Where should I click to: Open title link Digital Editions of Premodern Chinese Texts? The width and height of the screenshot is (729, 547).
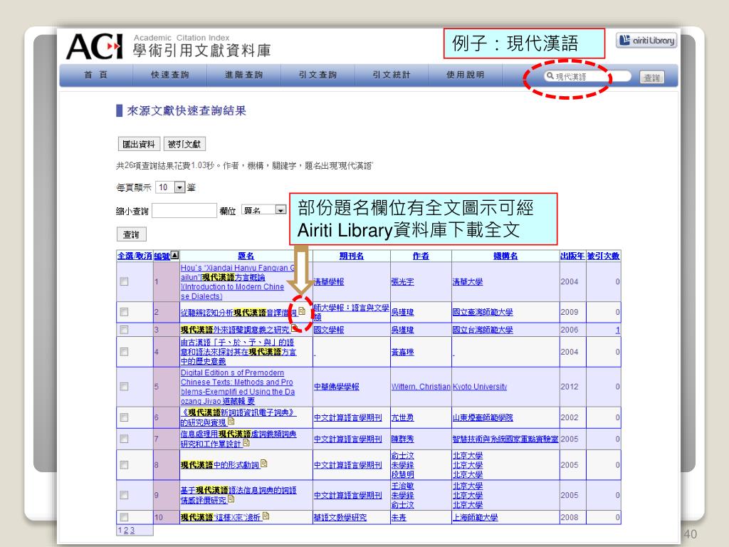coord(238,387)
